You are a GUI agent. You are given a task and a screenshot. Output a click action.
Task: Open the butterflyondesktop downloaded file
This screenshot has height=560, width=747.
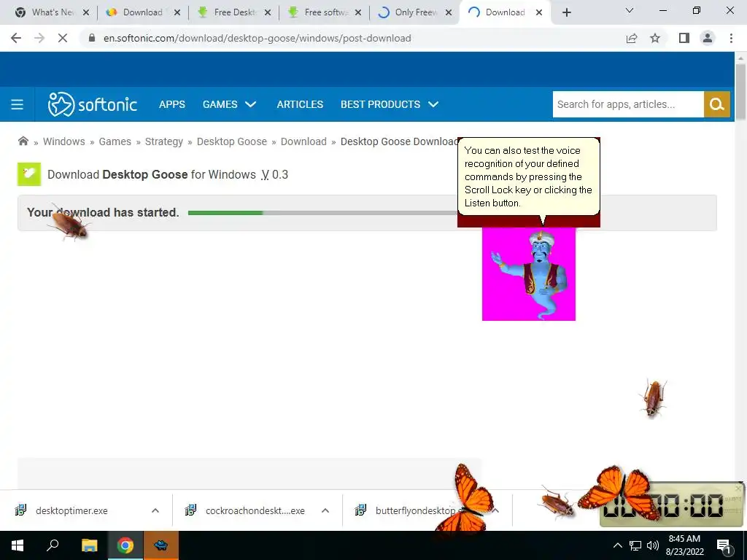414,510
